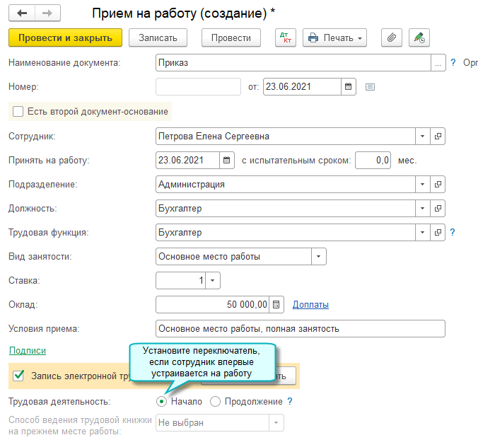The image size is (478, 440).
Task: Select the Начало radio button
Action: coord(161,401)
